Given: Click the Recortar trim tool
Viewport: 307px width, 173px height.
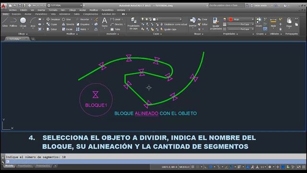Looking at the screenshot, I should click(83, 19).
